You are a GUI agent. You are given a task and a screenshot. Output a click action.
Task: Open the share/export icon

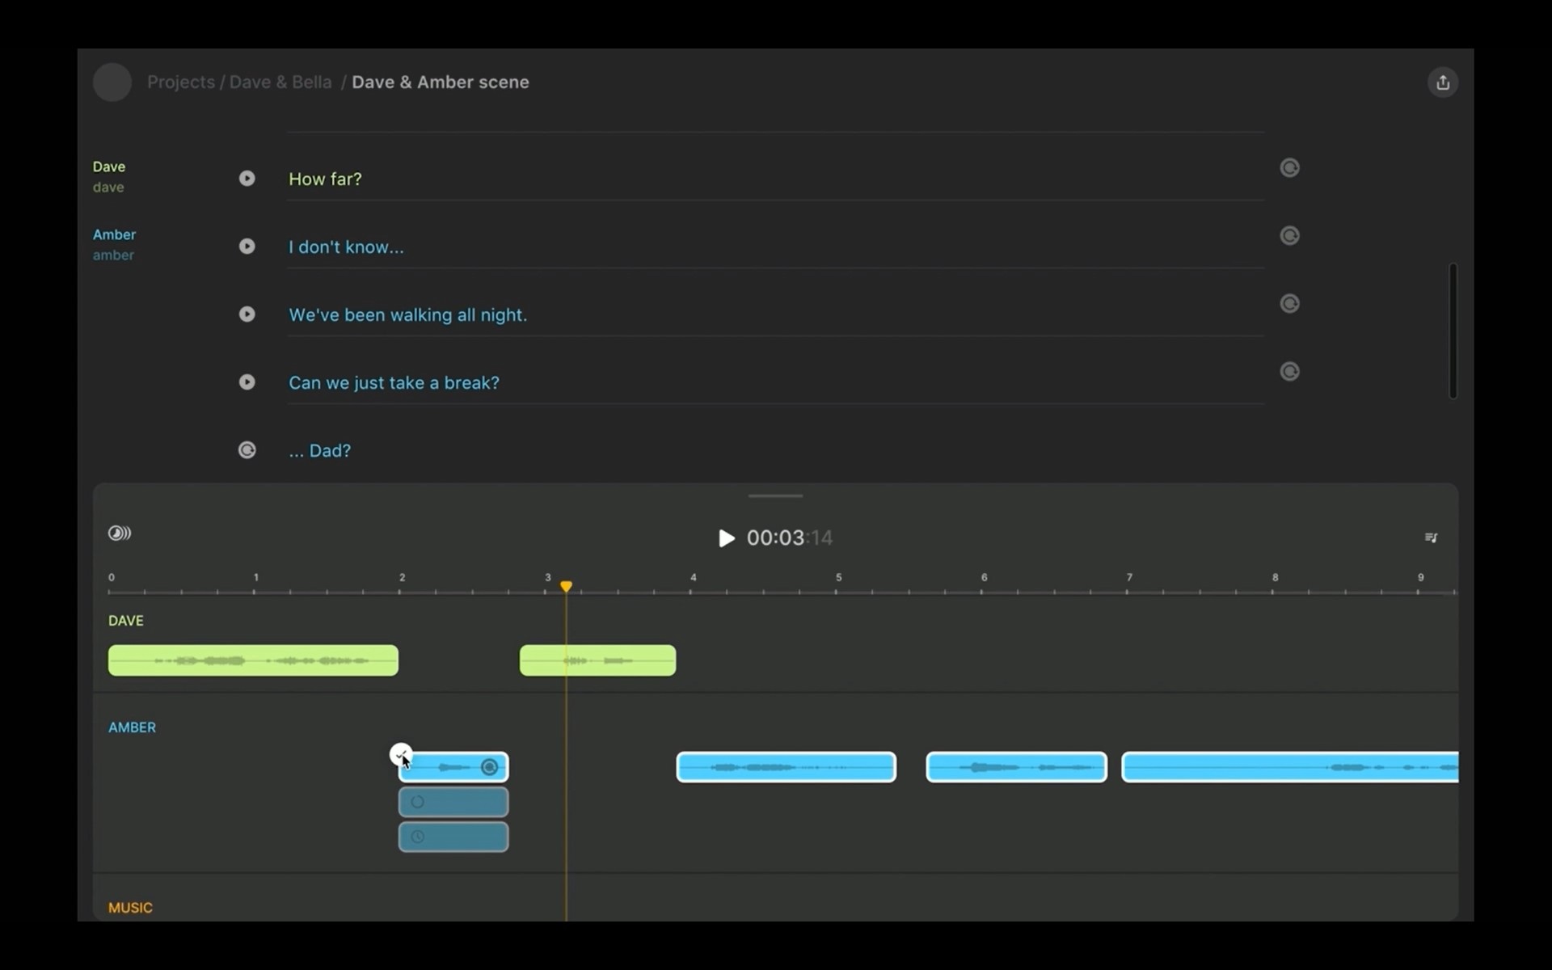(x=1443, y=82)
